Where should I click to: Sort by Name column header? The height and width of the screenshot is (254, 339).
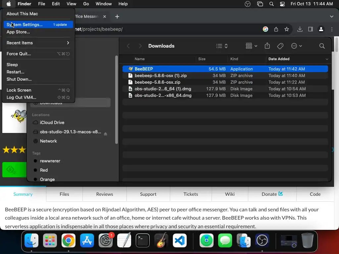pos(140,59)
